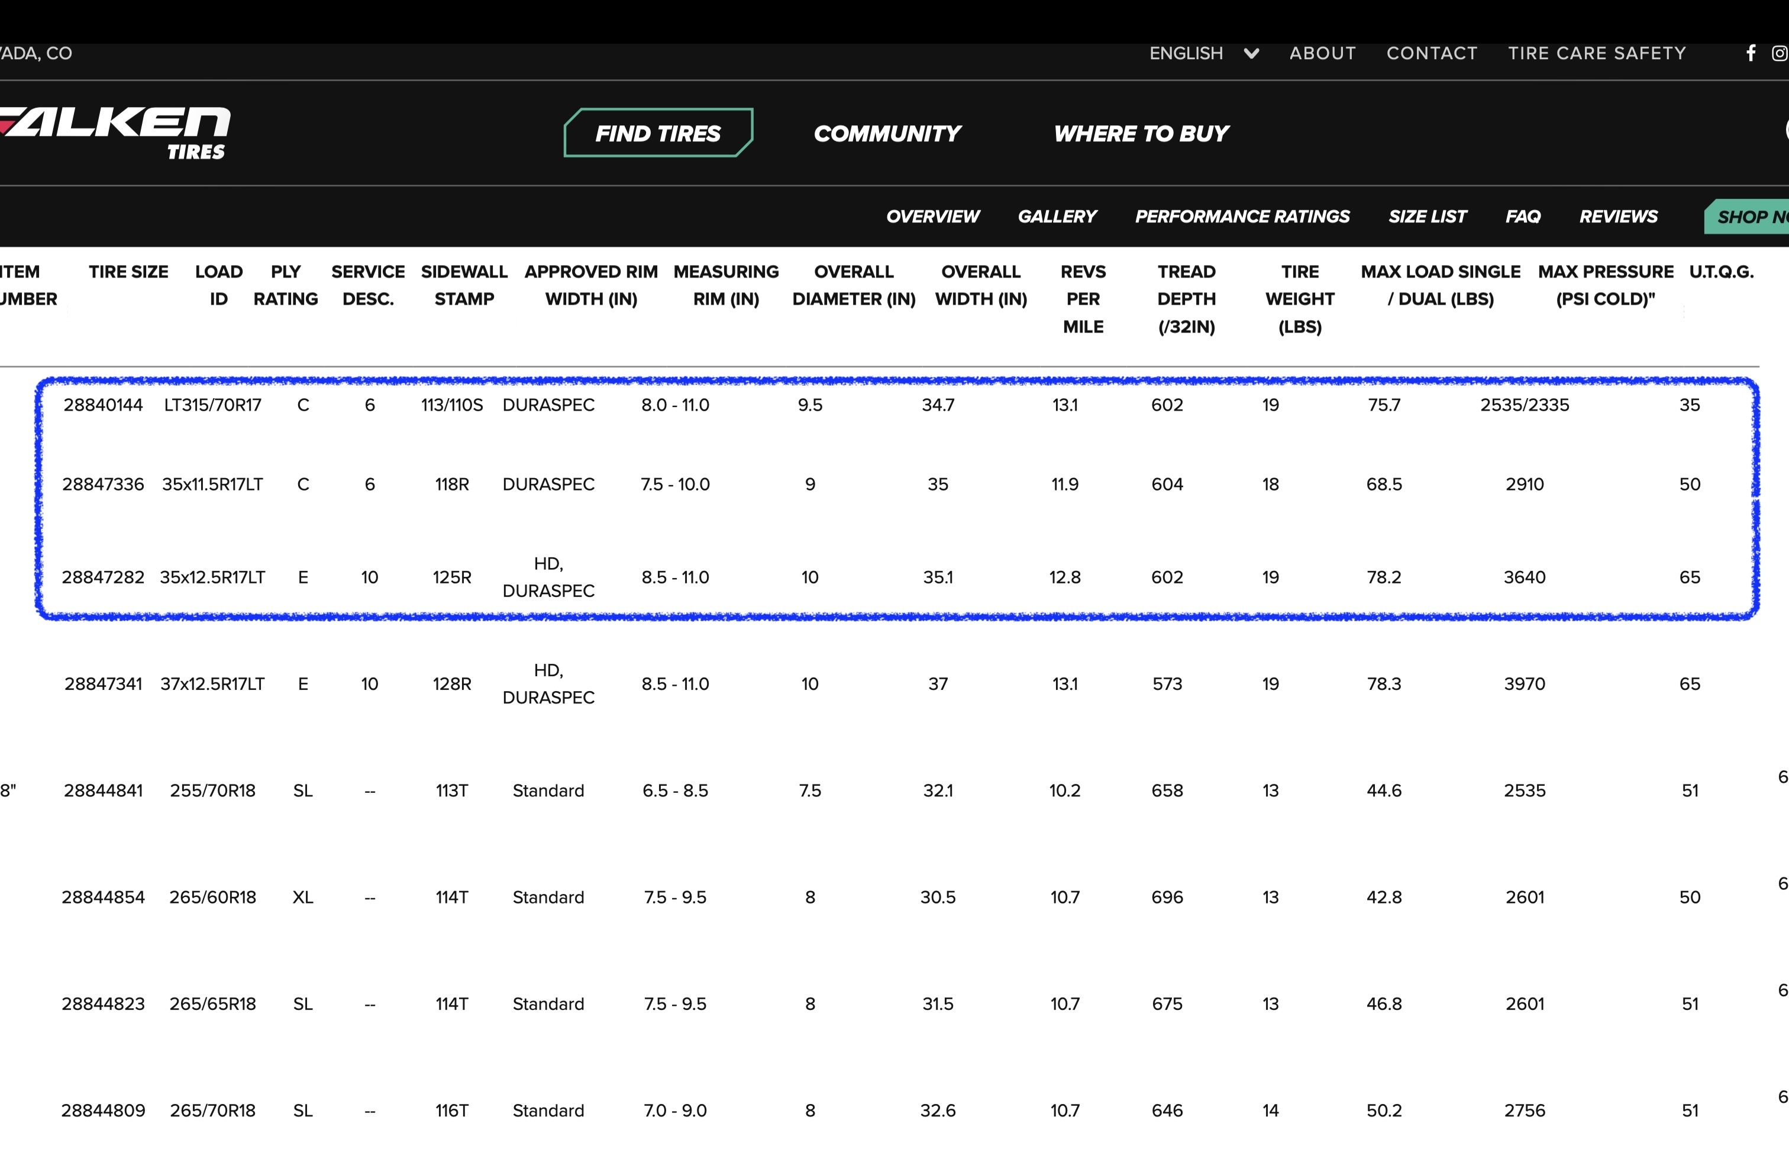Screen dimensions: 1789x1162
Task: Open the CONTACT link
Action: [1432, 53]
